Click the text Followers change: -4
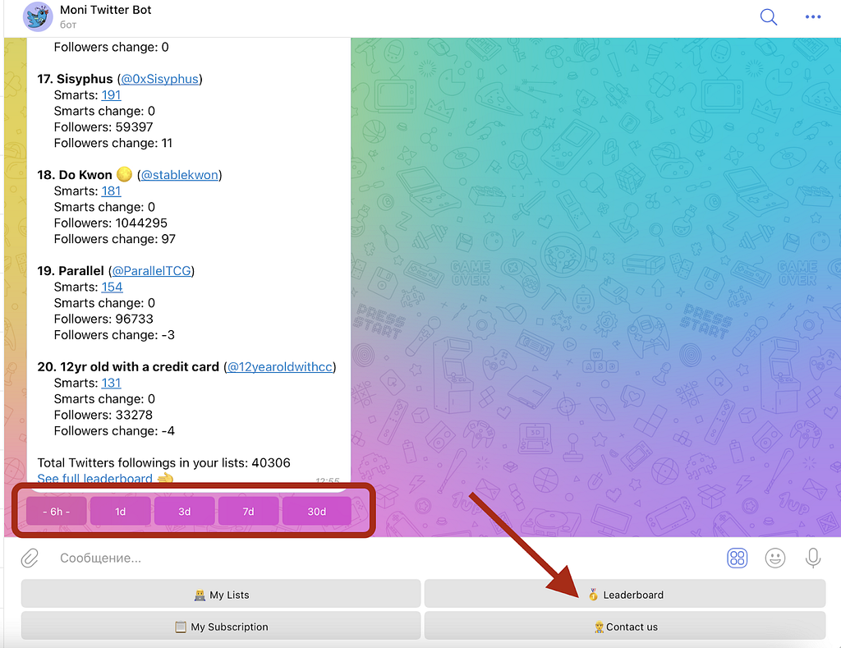 tap(114, 431)
